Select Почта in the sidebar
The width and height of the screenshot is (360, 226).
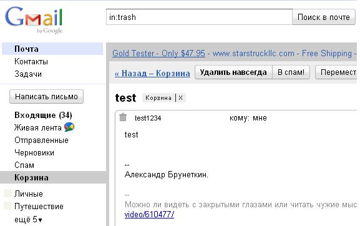(x=52, y=49)
